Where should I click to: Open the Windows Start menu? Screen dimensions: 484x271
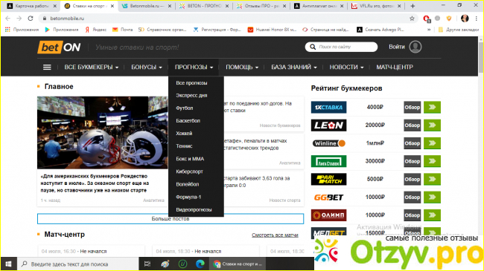(8, 264)
